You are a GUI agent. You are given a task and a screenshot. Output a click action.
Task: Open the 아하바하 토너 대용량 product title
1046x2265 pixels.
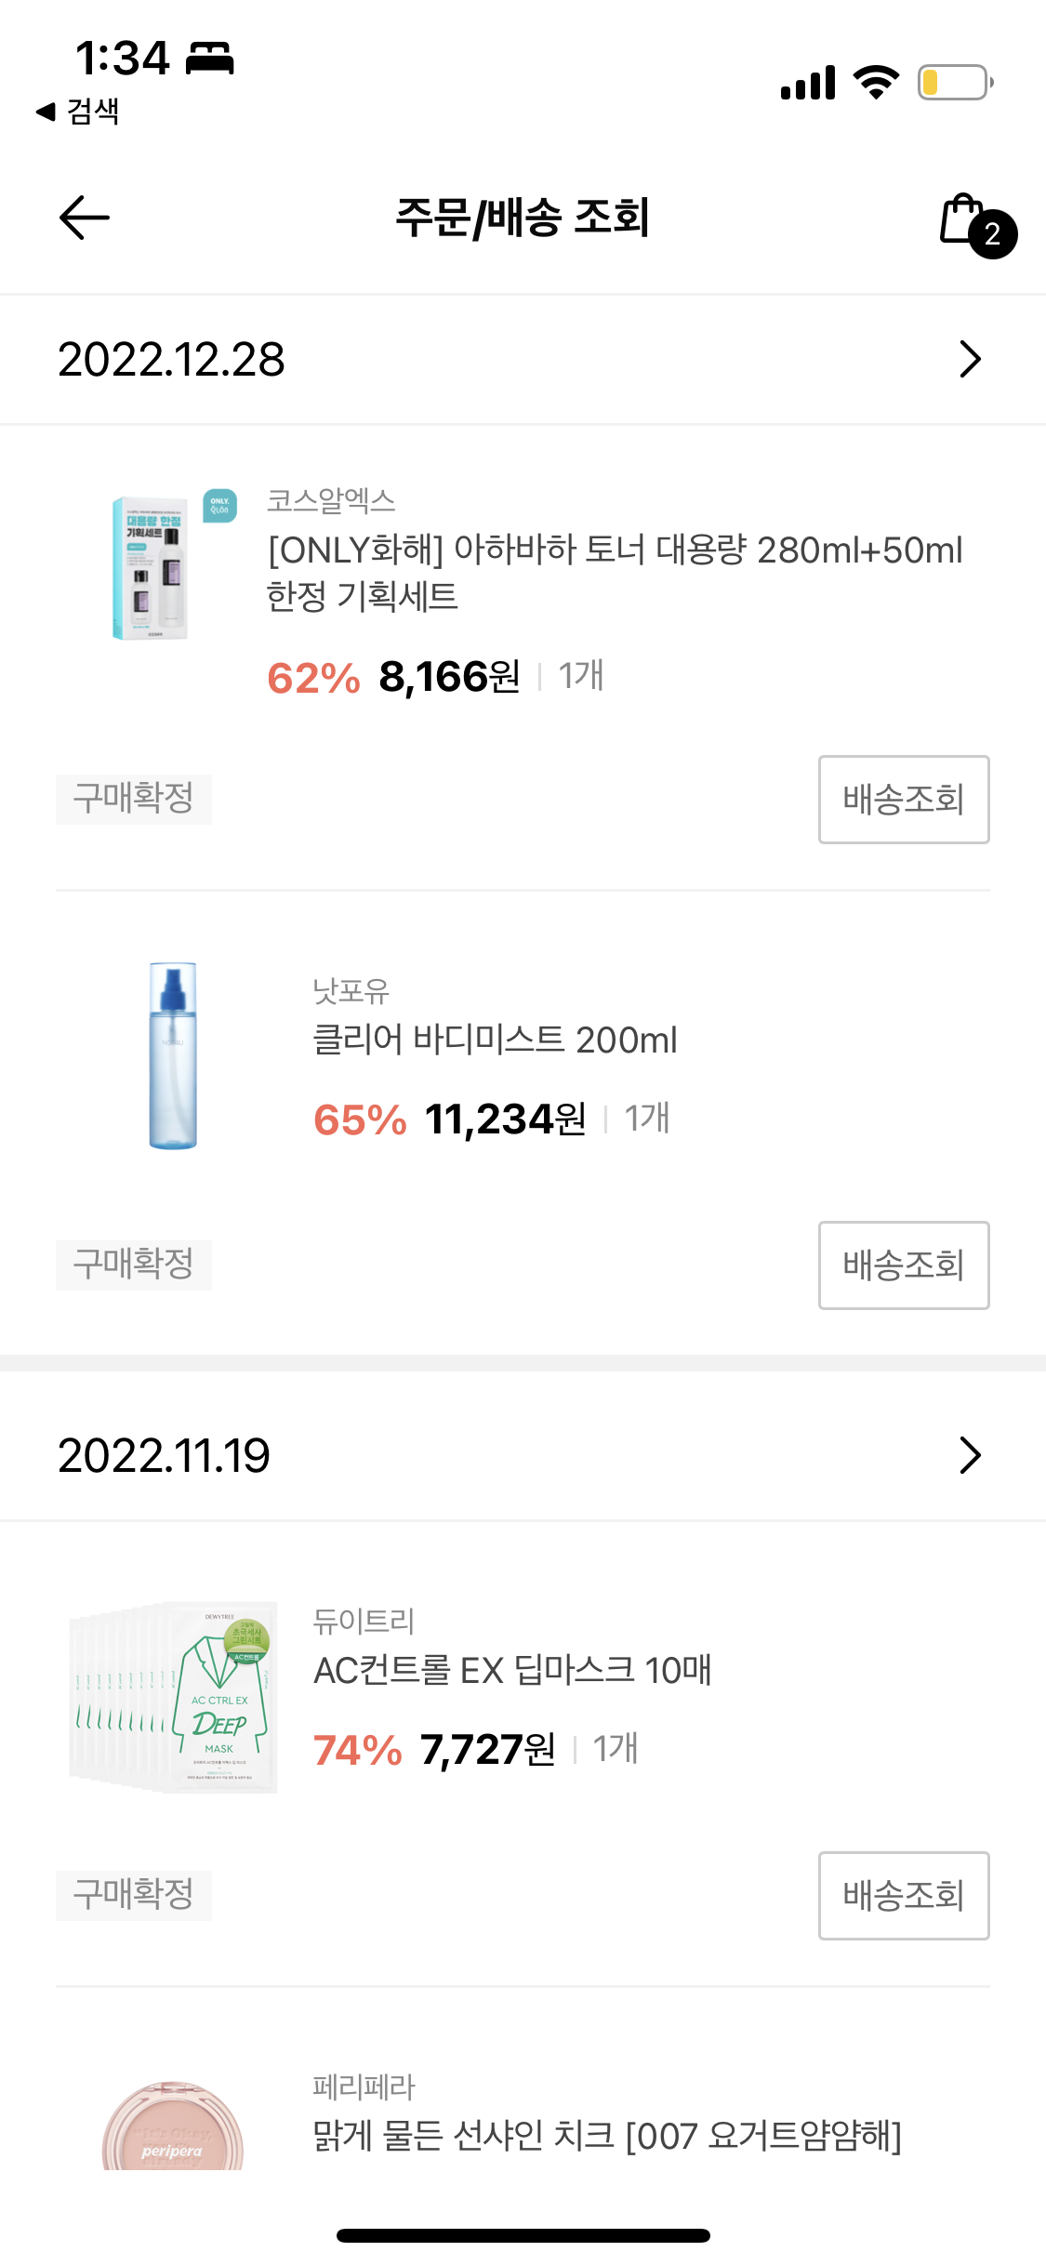point(614,572)
